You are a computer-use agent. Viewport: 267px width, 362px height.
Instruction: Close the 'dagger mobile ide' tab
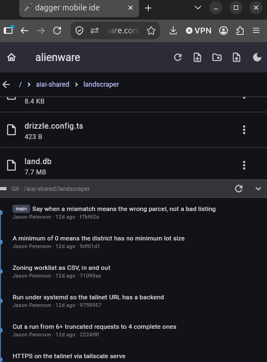pos(131,8)
